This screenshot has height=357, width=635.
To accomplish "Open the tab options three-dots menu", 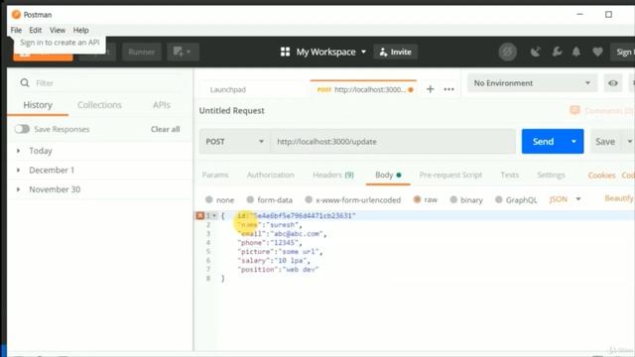I will (448, 89).
